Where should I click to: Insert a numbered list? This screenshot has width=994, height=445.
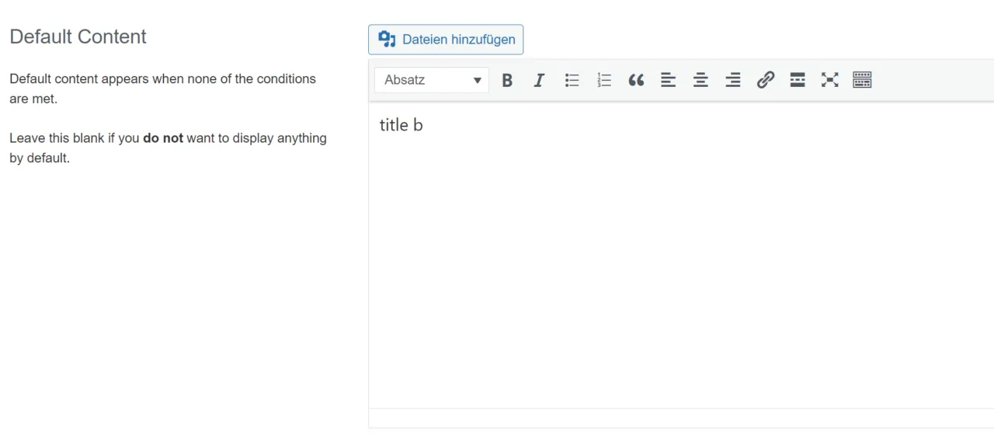pos(604,80)
